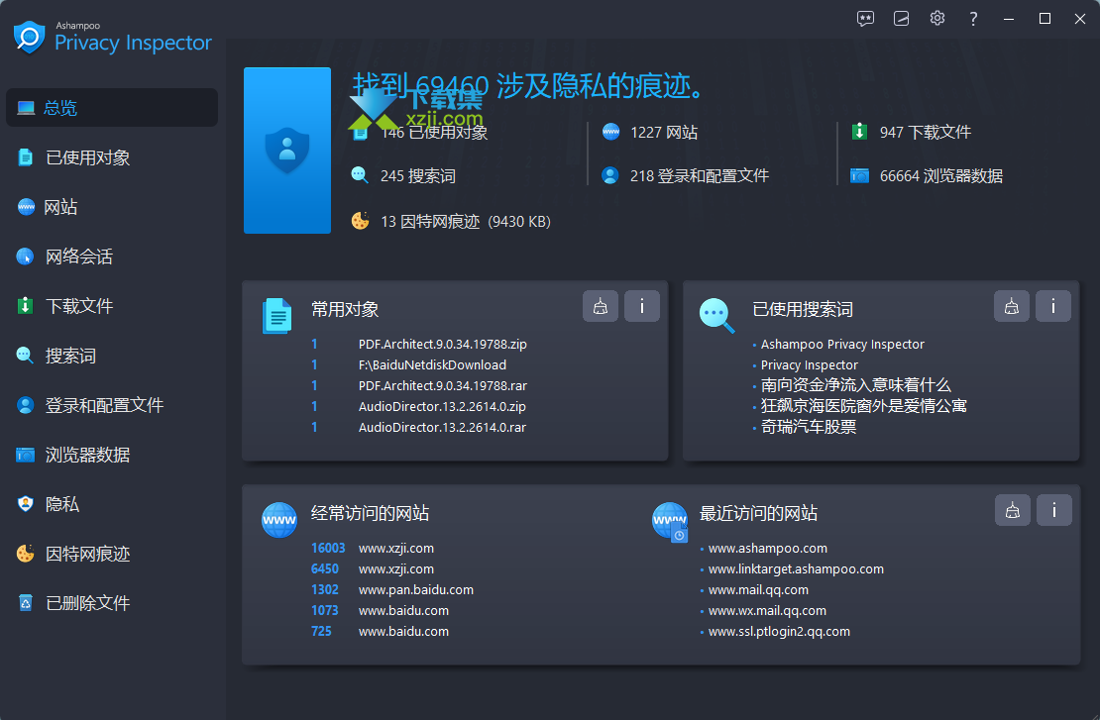Click 218 登录和配置文件 summary entry

700,176
